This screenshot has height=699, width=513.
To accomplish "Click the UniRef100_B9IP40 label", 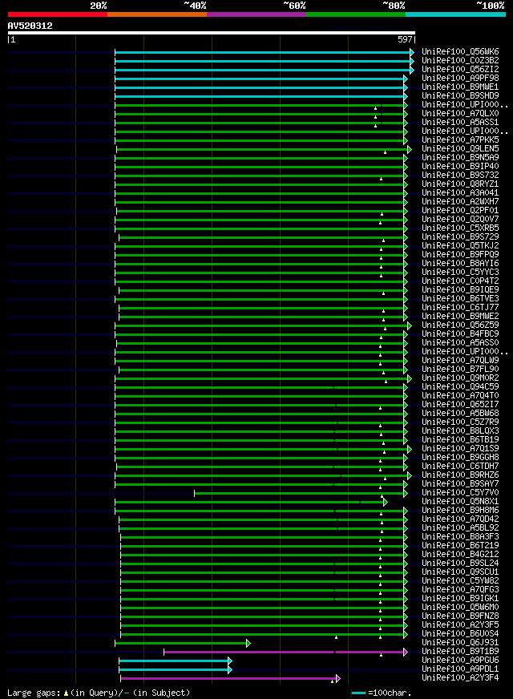I will (460, 166).
